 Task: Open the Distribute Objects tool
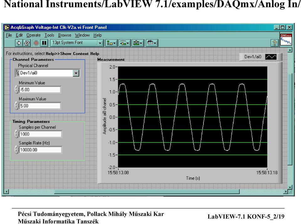pos(124,43)
